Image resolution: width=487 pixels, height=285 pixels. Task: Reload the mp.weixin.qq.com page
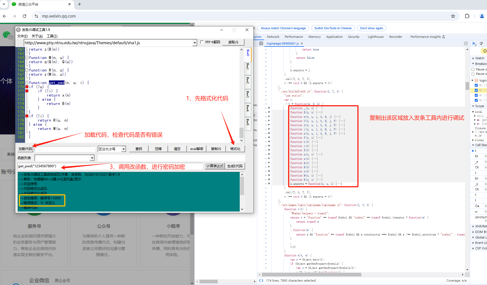pos(24,16)
